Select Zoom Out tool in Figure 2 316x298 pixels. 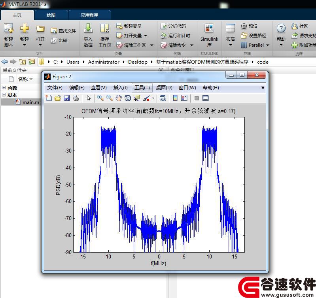click(x=110, y=98)
